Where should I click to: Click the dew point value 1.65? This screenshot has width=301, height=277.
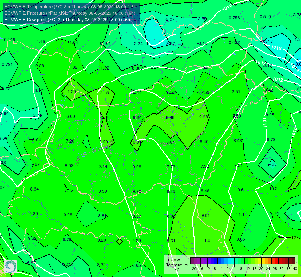click(41, 42)
